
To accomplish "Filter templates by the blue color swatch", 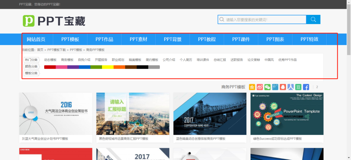I will [x=84, y=67].
